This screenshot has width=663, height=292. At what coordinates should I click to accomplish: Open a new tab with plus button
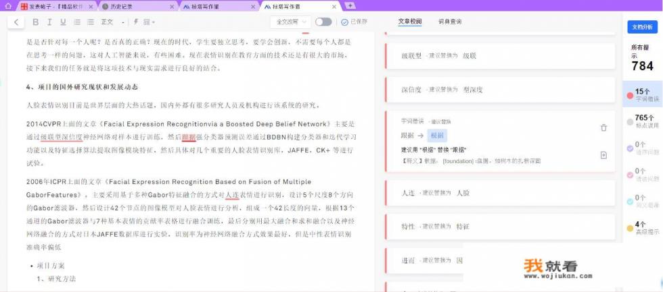[x=350, y=5]
